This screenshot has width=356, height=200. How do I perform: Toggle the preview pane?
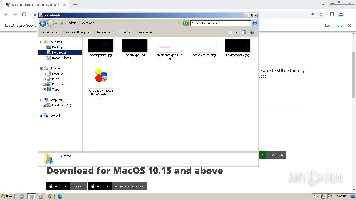[244, 32]
